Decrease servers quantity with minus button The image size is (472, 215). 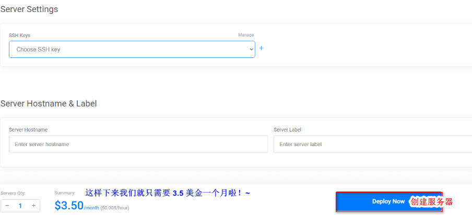[x=7, y=206]
